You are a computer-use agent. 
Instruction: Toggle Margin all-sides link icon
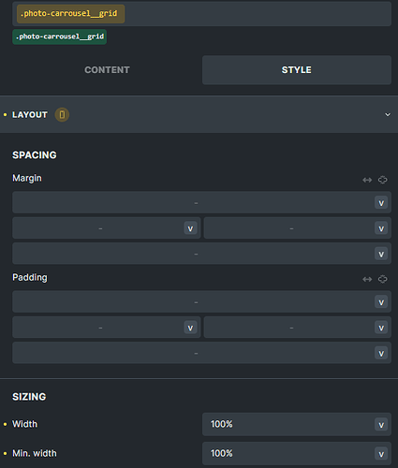[382, 180]
